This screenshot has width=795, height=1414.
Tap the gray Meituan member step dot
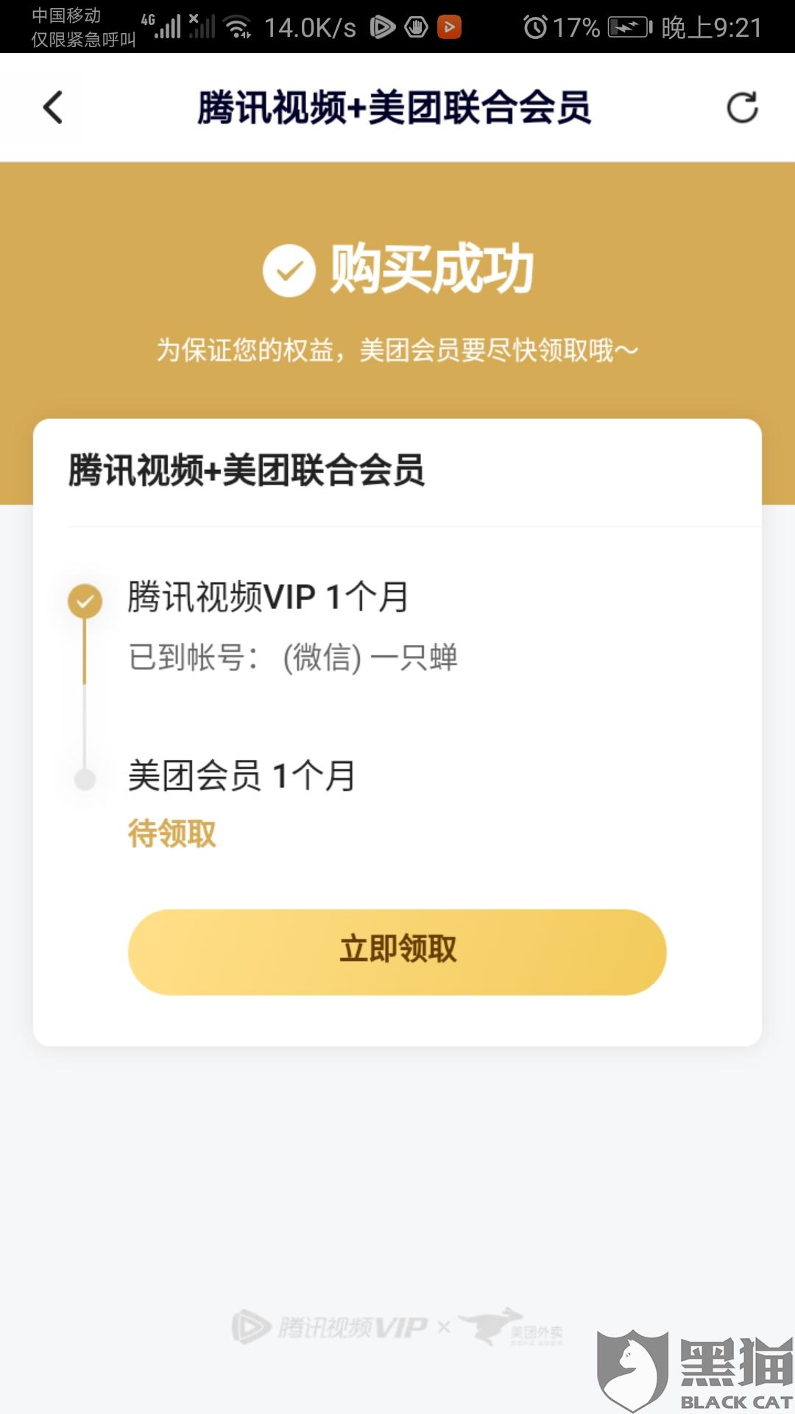(x=85, y=779)
